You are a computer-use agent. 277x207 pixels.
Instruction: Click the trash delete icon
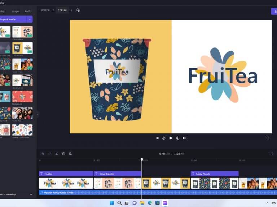pos(63,154)
